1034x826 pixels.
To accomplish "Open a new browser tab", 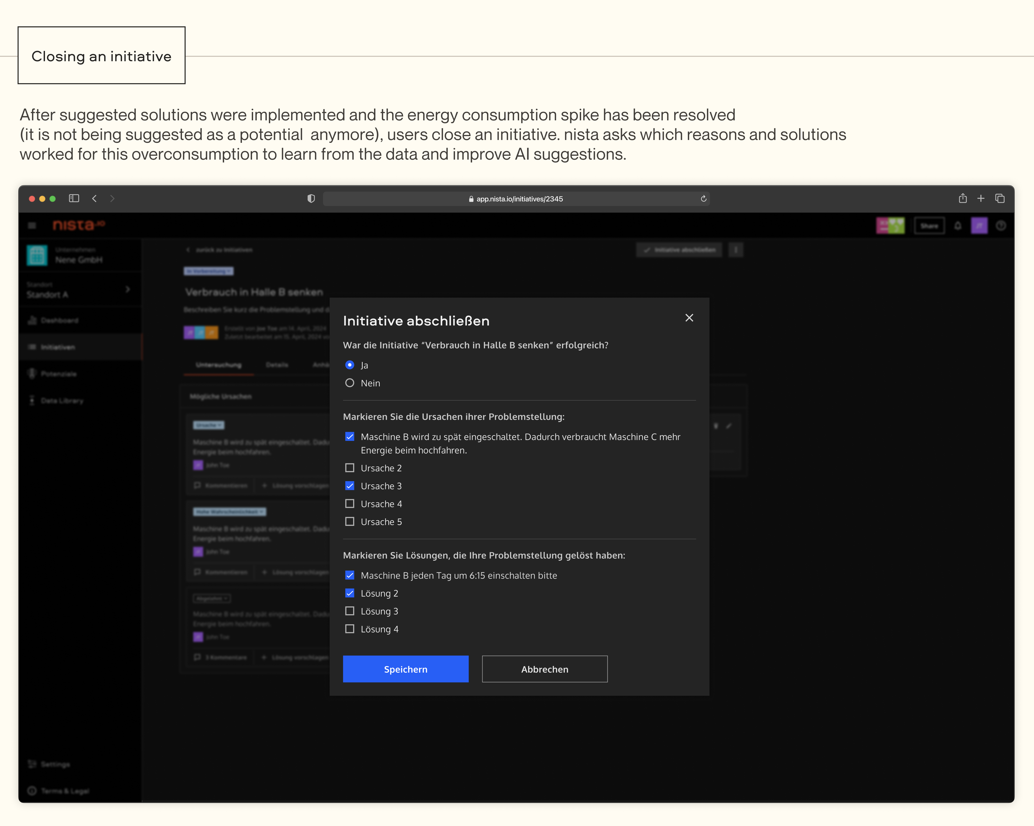I will (981, 198).
